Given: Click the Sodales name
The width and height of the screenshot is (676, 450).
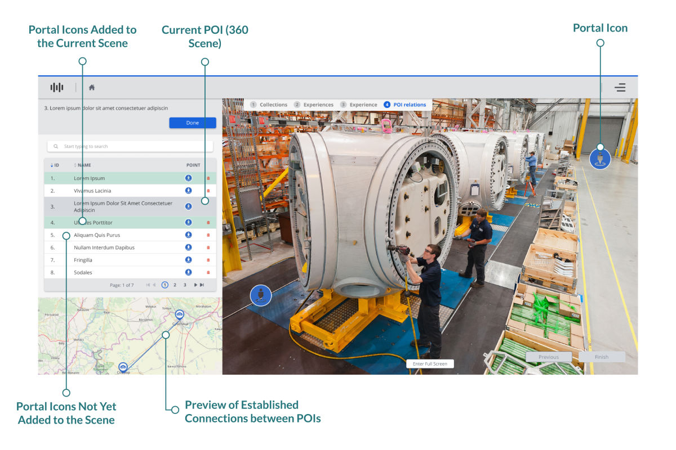Looking at the screenshot, I should click(x=83, y=272).
